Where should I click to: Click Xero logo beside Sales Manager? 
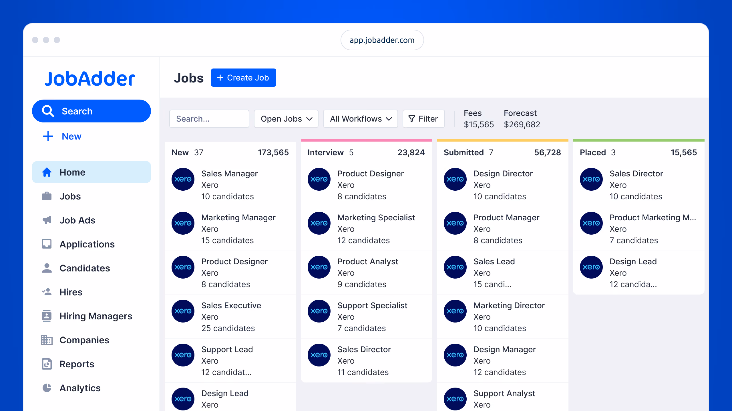tap(183, 179)
